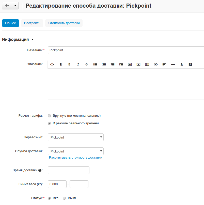Collapse the Информация section

[18, 39]
